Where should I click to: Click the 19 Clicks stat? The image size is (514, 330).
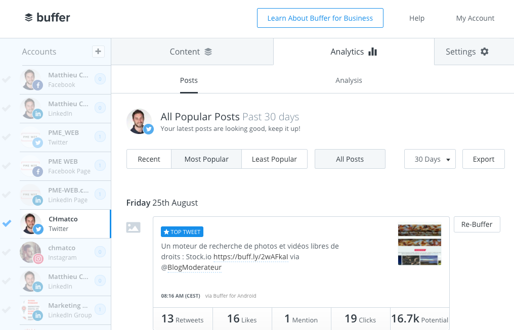click(x=360, y=319)
